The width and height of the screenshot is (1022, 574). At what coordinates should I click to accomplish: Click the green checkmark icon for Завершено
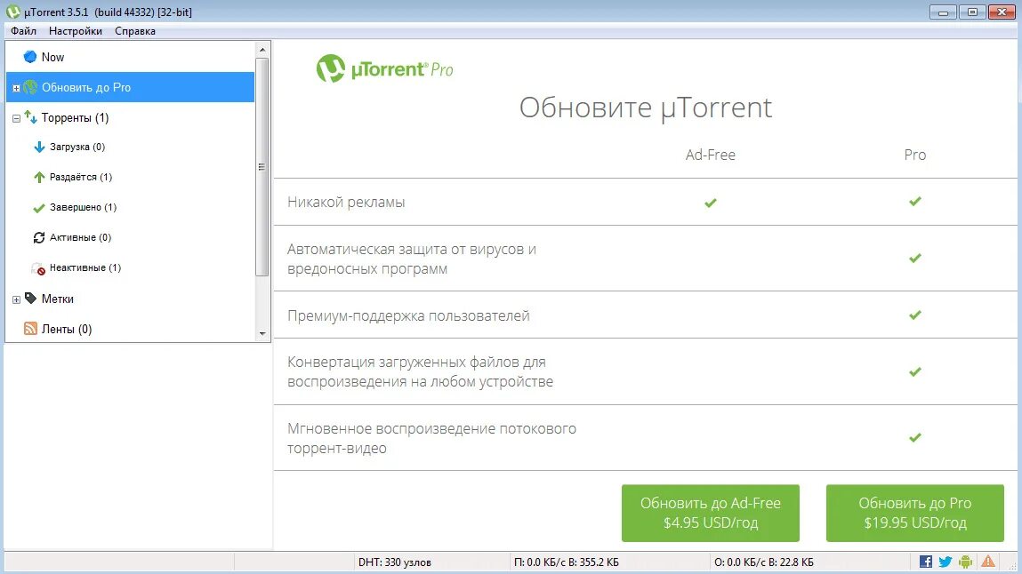39,208
